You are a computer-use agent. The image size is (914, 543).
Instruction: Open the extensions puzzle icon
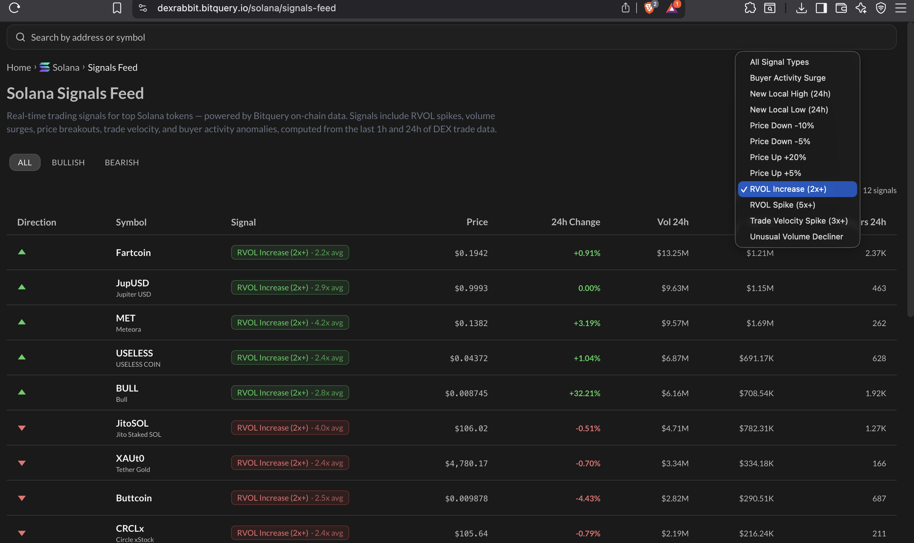(750, 8)
